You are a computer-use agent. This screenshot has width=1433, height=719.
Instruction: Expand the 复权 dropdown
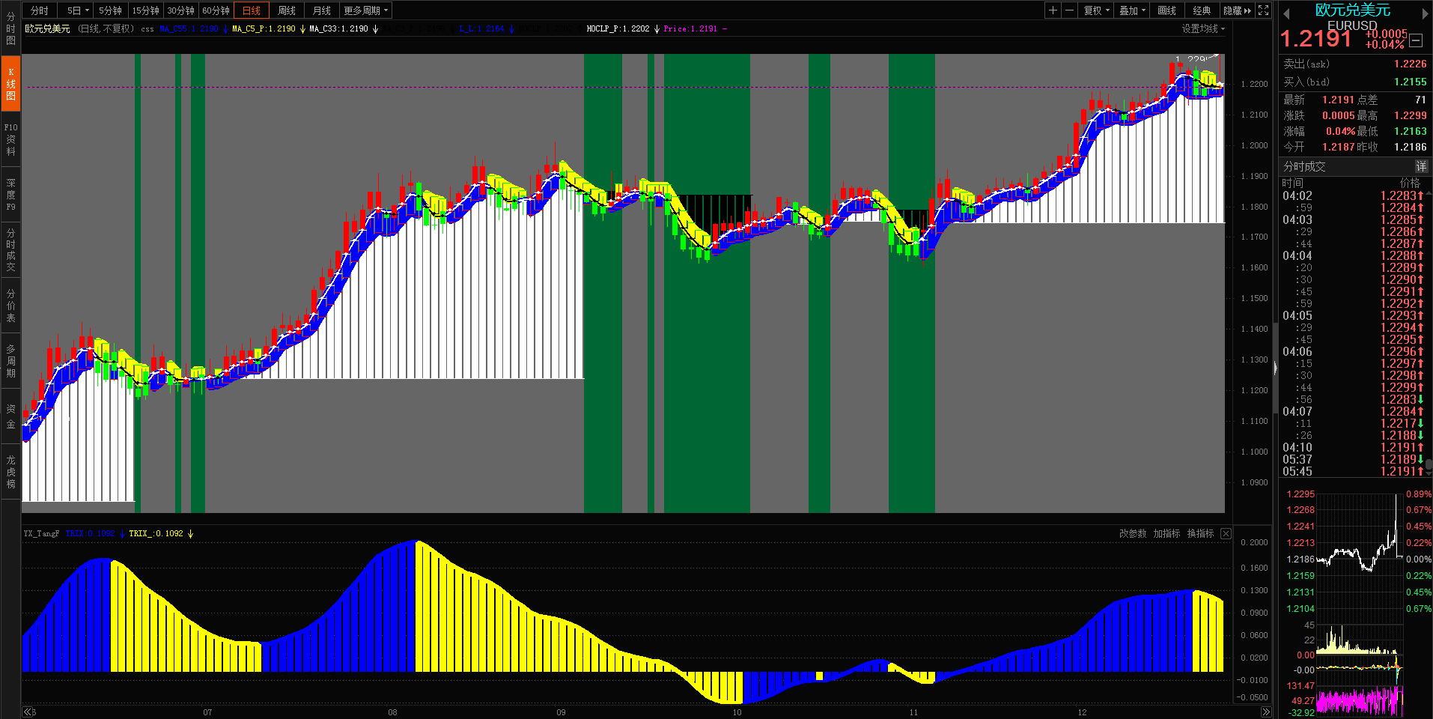[x=1097, y=10]
